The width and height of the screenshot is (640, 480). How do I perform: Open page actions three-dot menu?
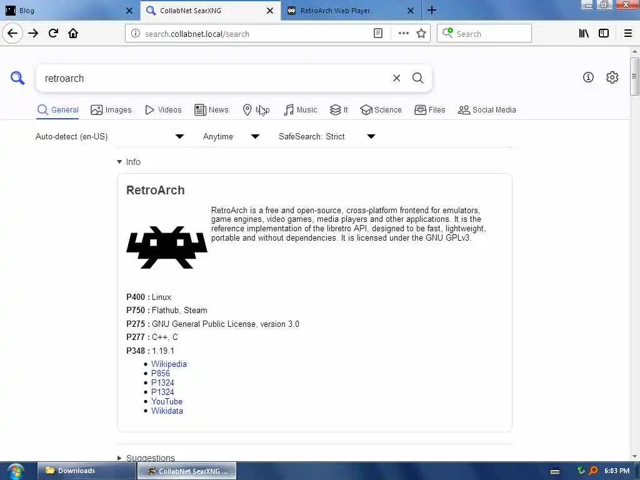coord(403,34)
